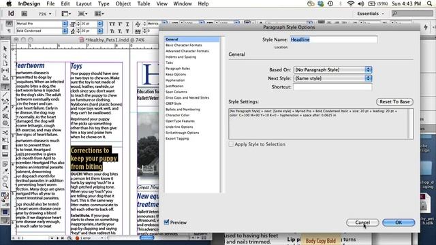Select the Type tool
The height and width of the screenshot is (245, 436).
5,87
